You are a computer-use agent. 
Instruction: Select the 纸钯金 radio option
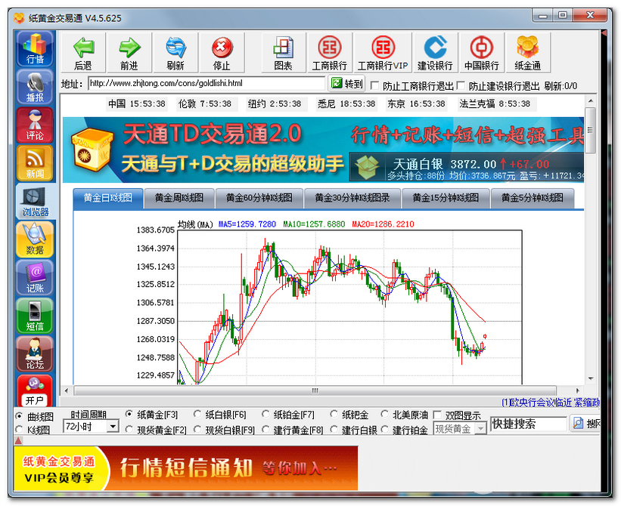click(334, 415)
